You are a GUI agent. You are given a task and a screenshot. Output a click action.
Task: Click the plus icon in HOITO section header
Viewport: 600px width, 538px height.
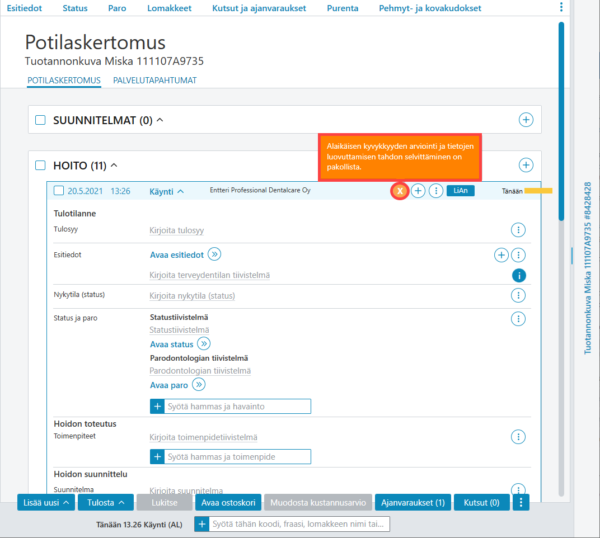click(x=526, y=165)
